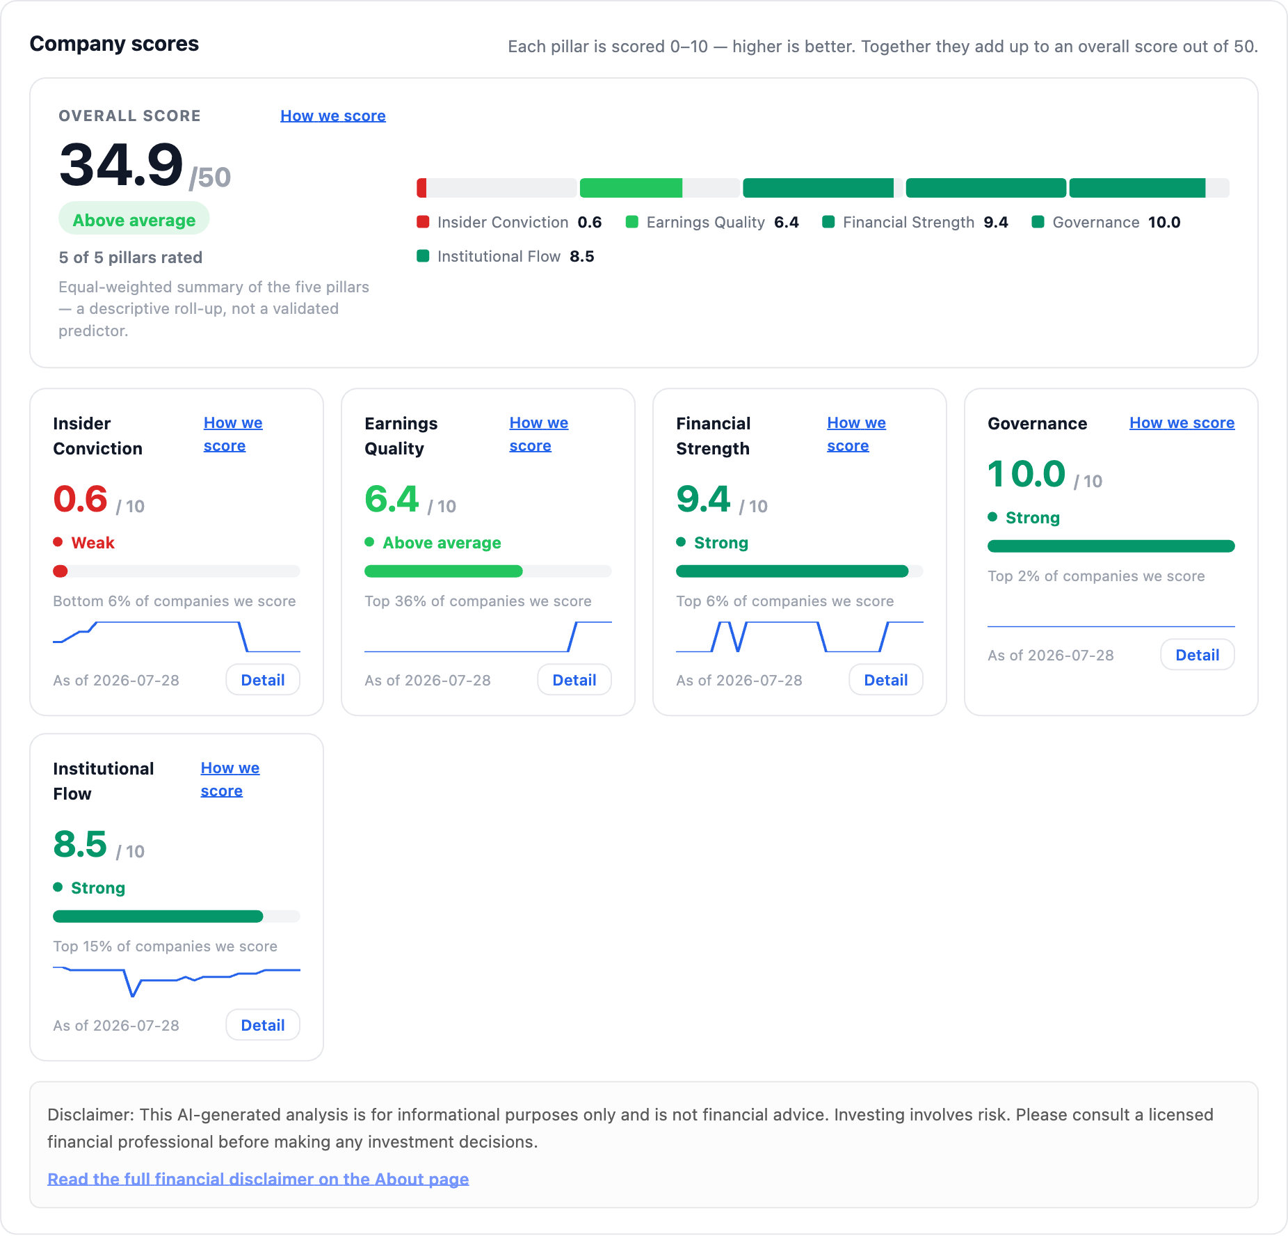Click green Earnings Quality legend swatch
The height and width of the screenshot is (1236, 1288).
click(632, 222)
